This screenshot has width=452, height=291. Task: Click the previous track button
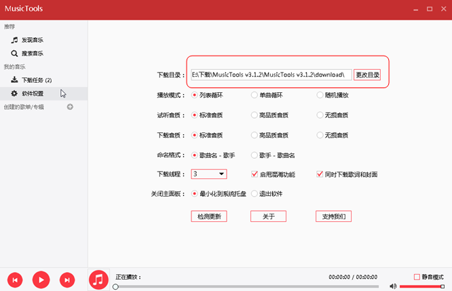[15, 280]
